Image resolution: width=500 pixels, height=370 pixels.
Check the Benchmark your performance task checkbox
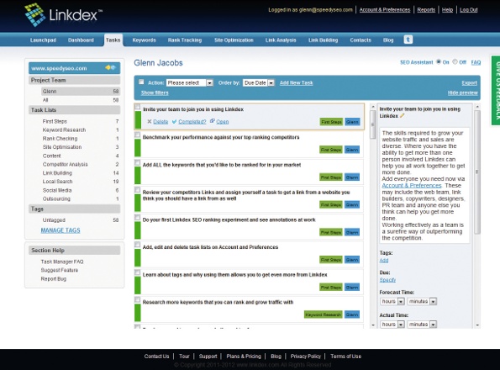[x=138, y=135]
